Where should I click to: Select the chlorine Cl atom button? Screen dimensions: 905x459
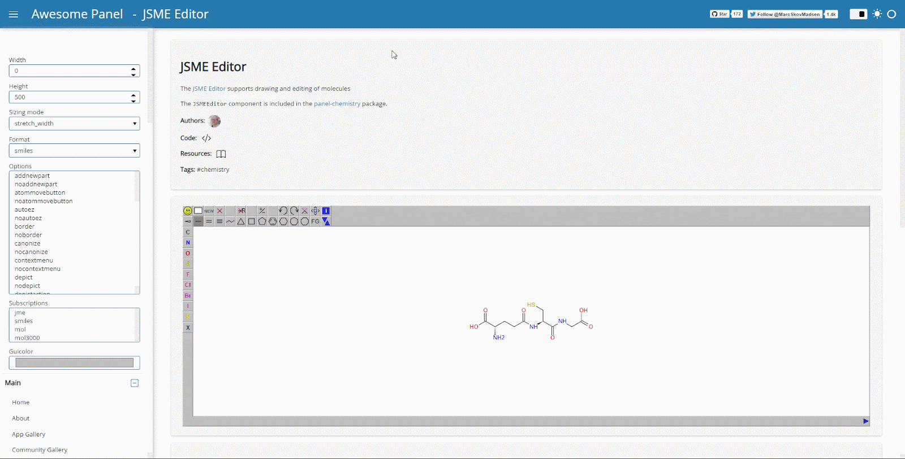tap(188, 285)
